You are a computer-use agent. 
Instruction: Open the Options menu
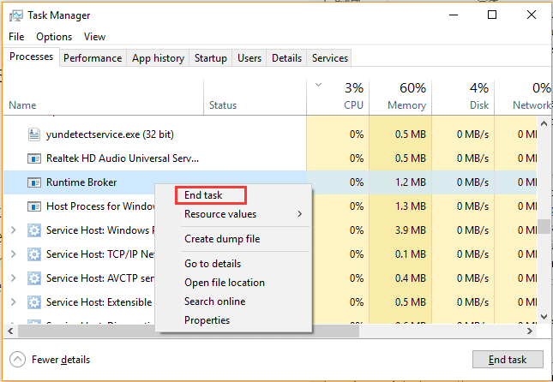[54, 37]
